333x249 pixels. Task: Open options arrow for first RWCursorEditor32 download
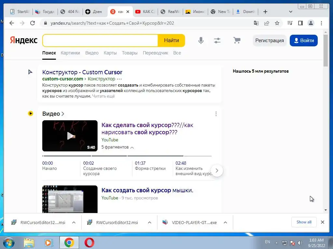(x=74, y=222)
